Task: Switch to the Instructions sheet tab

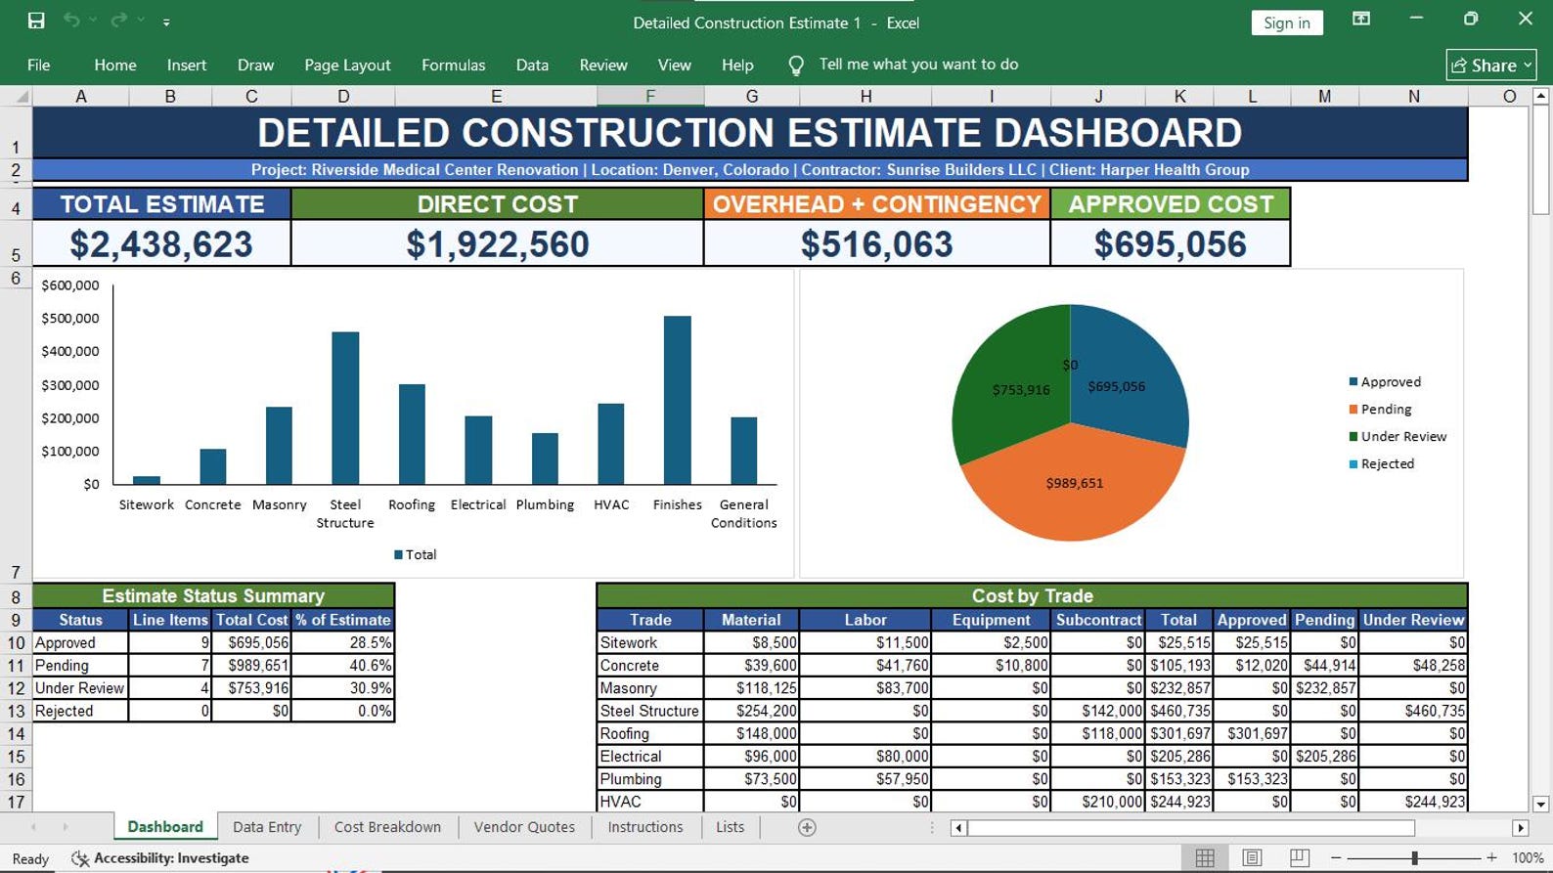Action: [x=645, y=827]
